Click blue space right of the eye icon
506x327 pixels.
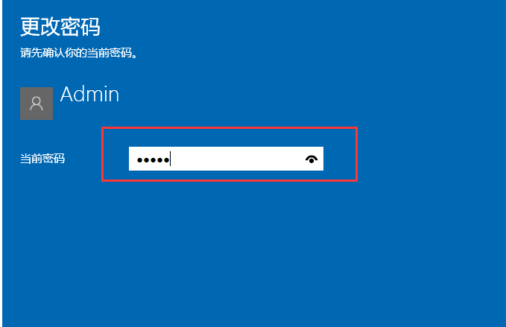[x=340, y=159]
